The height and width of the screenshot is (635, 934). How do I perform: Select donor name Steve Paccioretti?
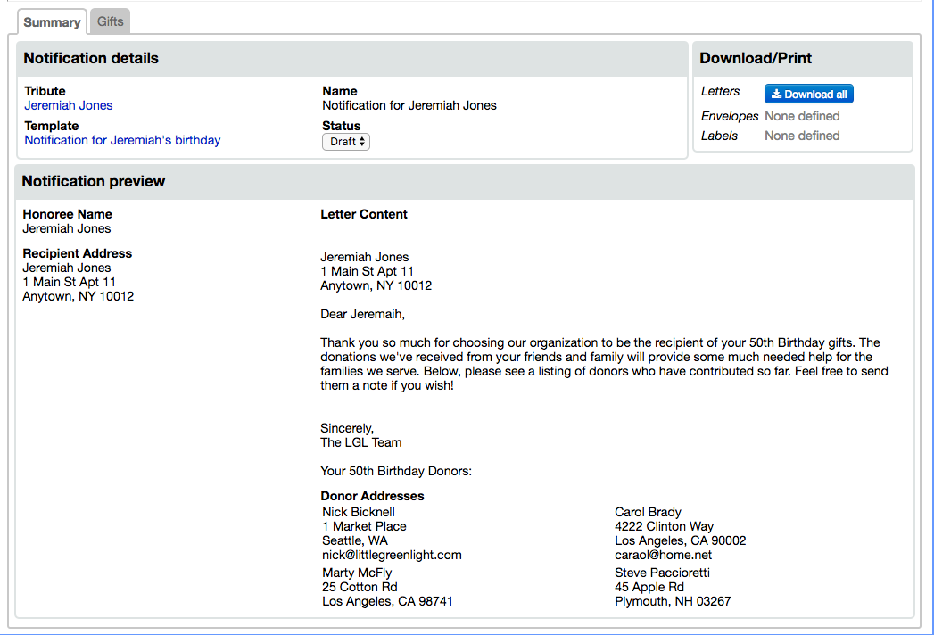(x=663, y=573)
